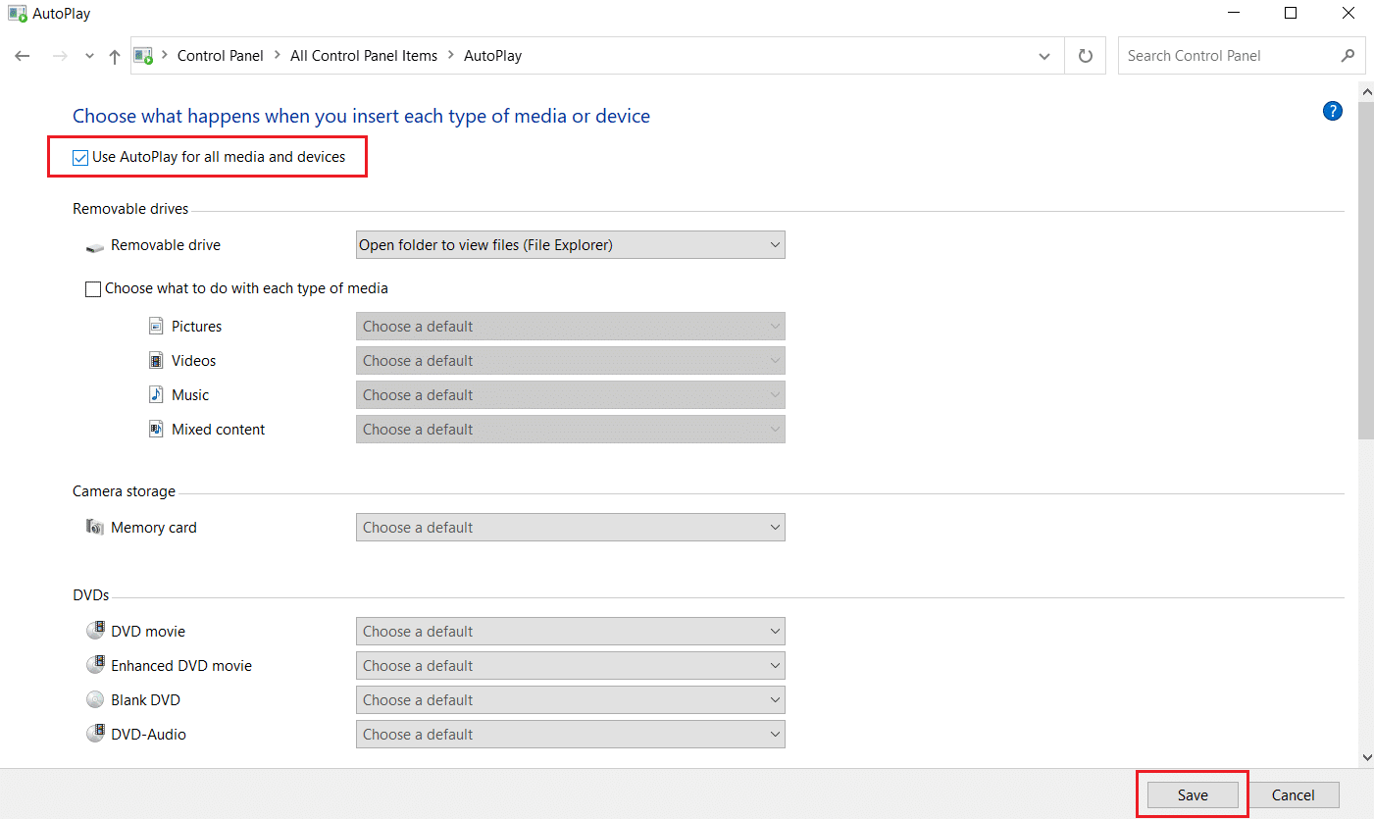
Task: Click the Blank DVD disc icon
Action: point(95,700)
